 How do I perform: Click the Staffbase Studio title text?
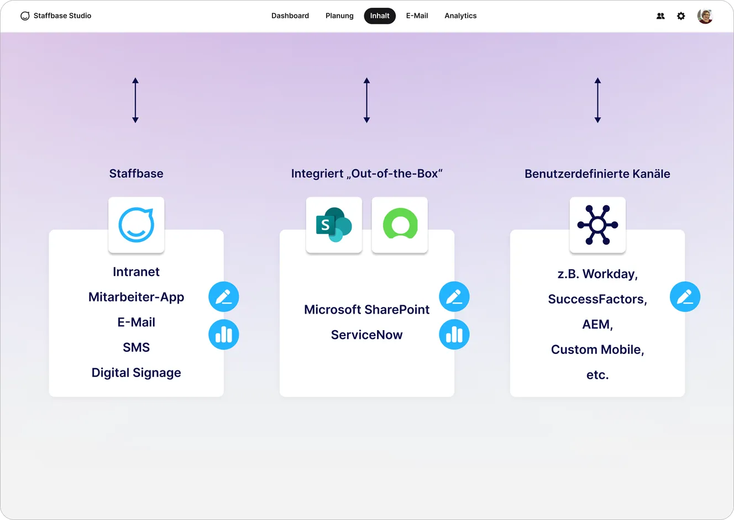click(x=62, y=16)
